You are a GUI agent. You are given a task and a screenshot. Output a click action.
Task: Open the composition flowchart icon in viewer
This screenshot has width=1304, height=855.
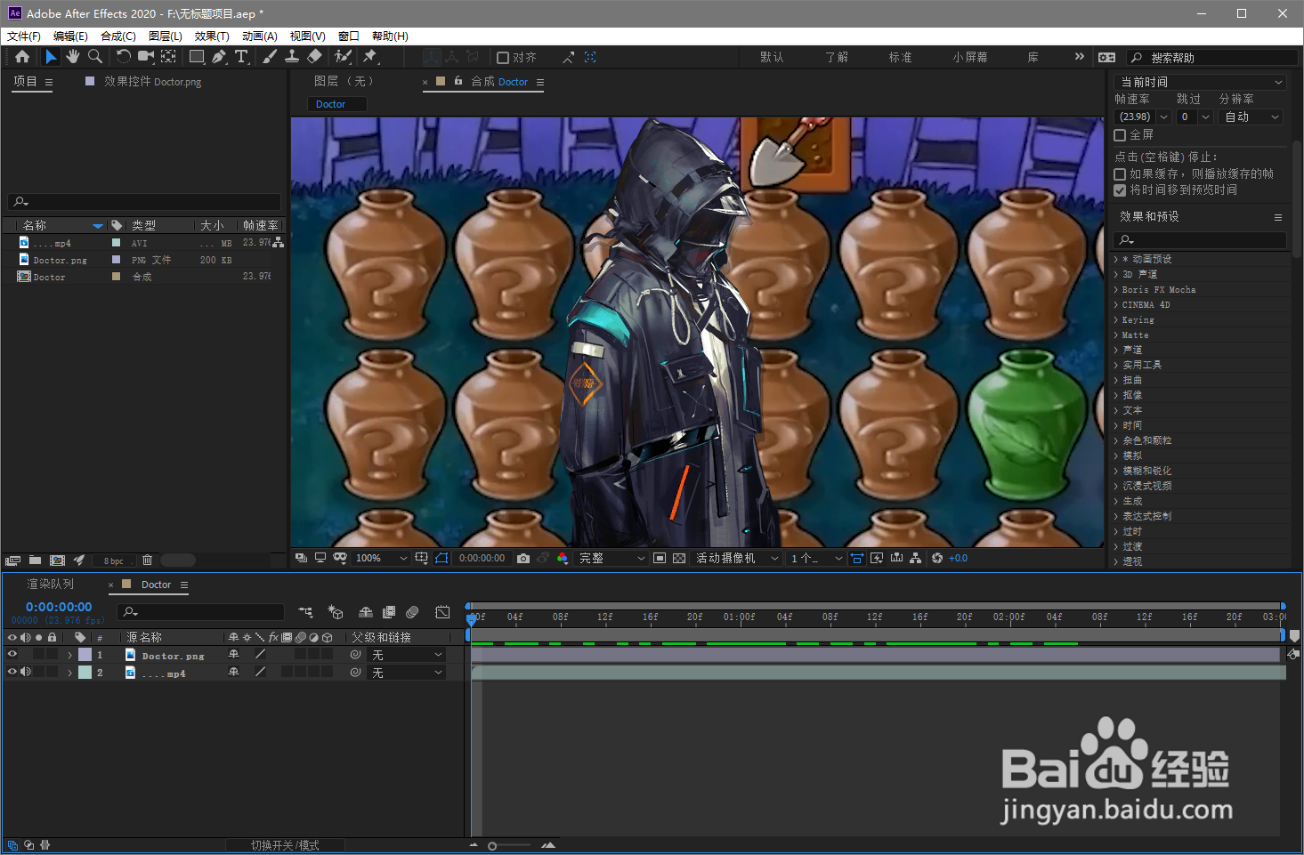916,558
